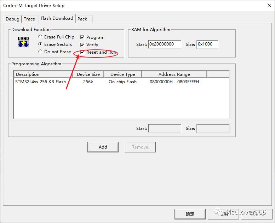Click Programming Algorithm Size field

pos(213,128)
